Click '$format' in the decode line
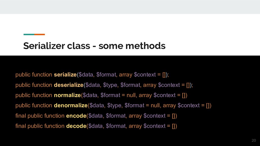 tap(116, 126)
